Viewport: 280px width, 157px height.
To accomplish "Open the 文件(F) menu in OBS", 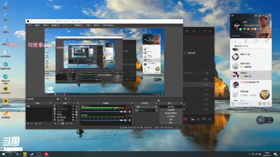I will pos(30,25).
